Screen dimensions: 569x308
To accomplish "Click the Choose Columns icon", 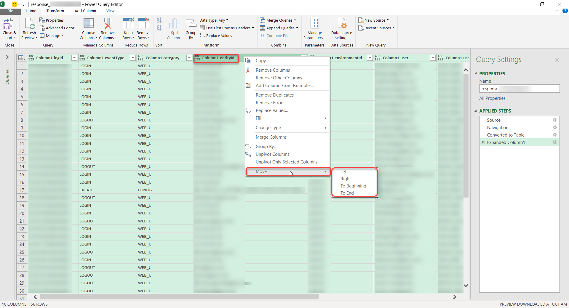I will pos(88,24).
